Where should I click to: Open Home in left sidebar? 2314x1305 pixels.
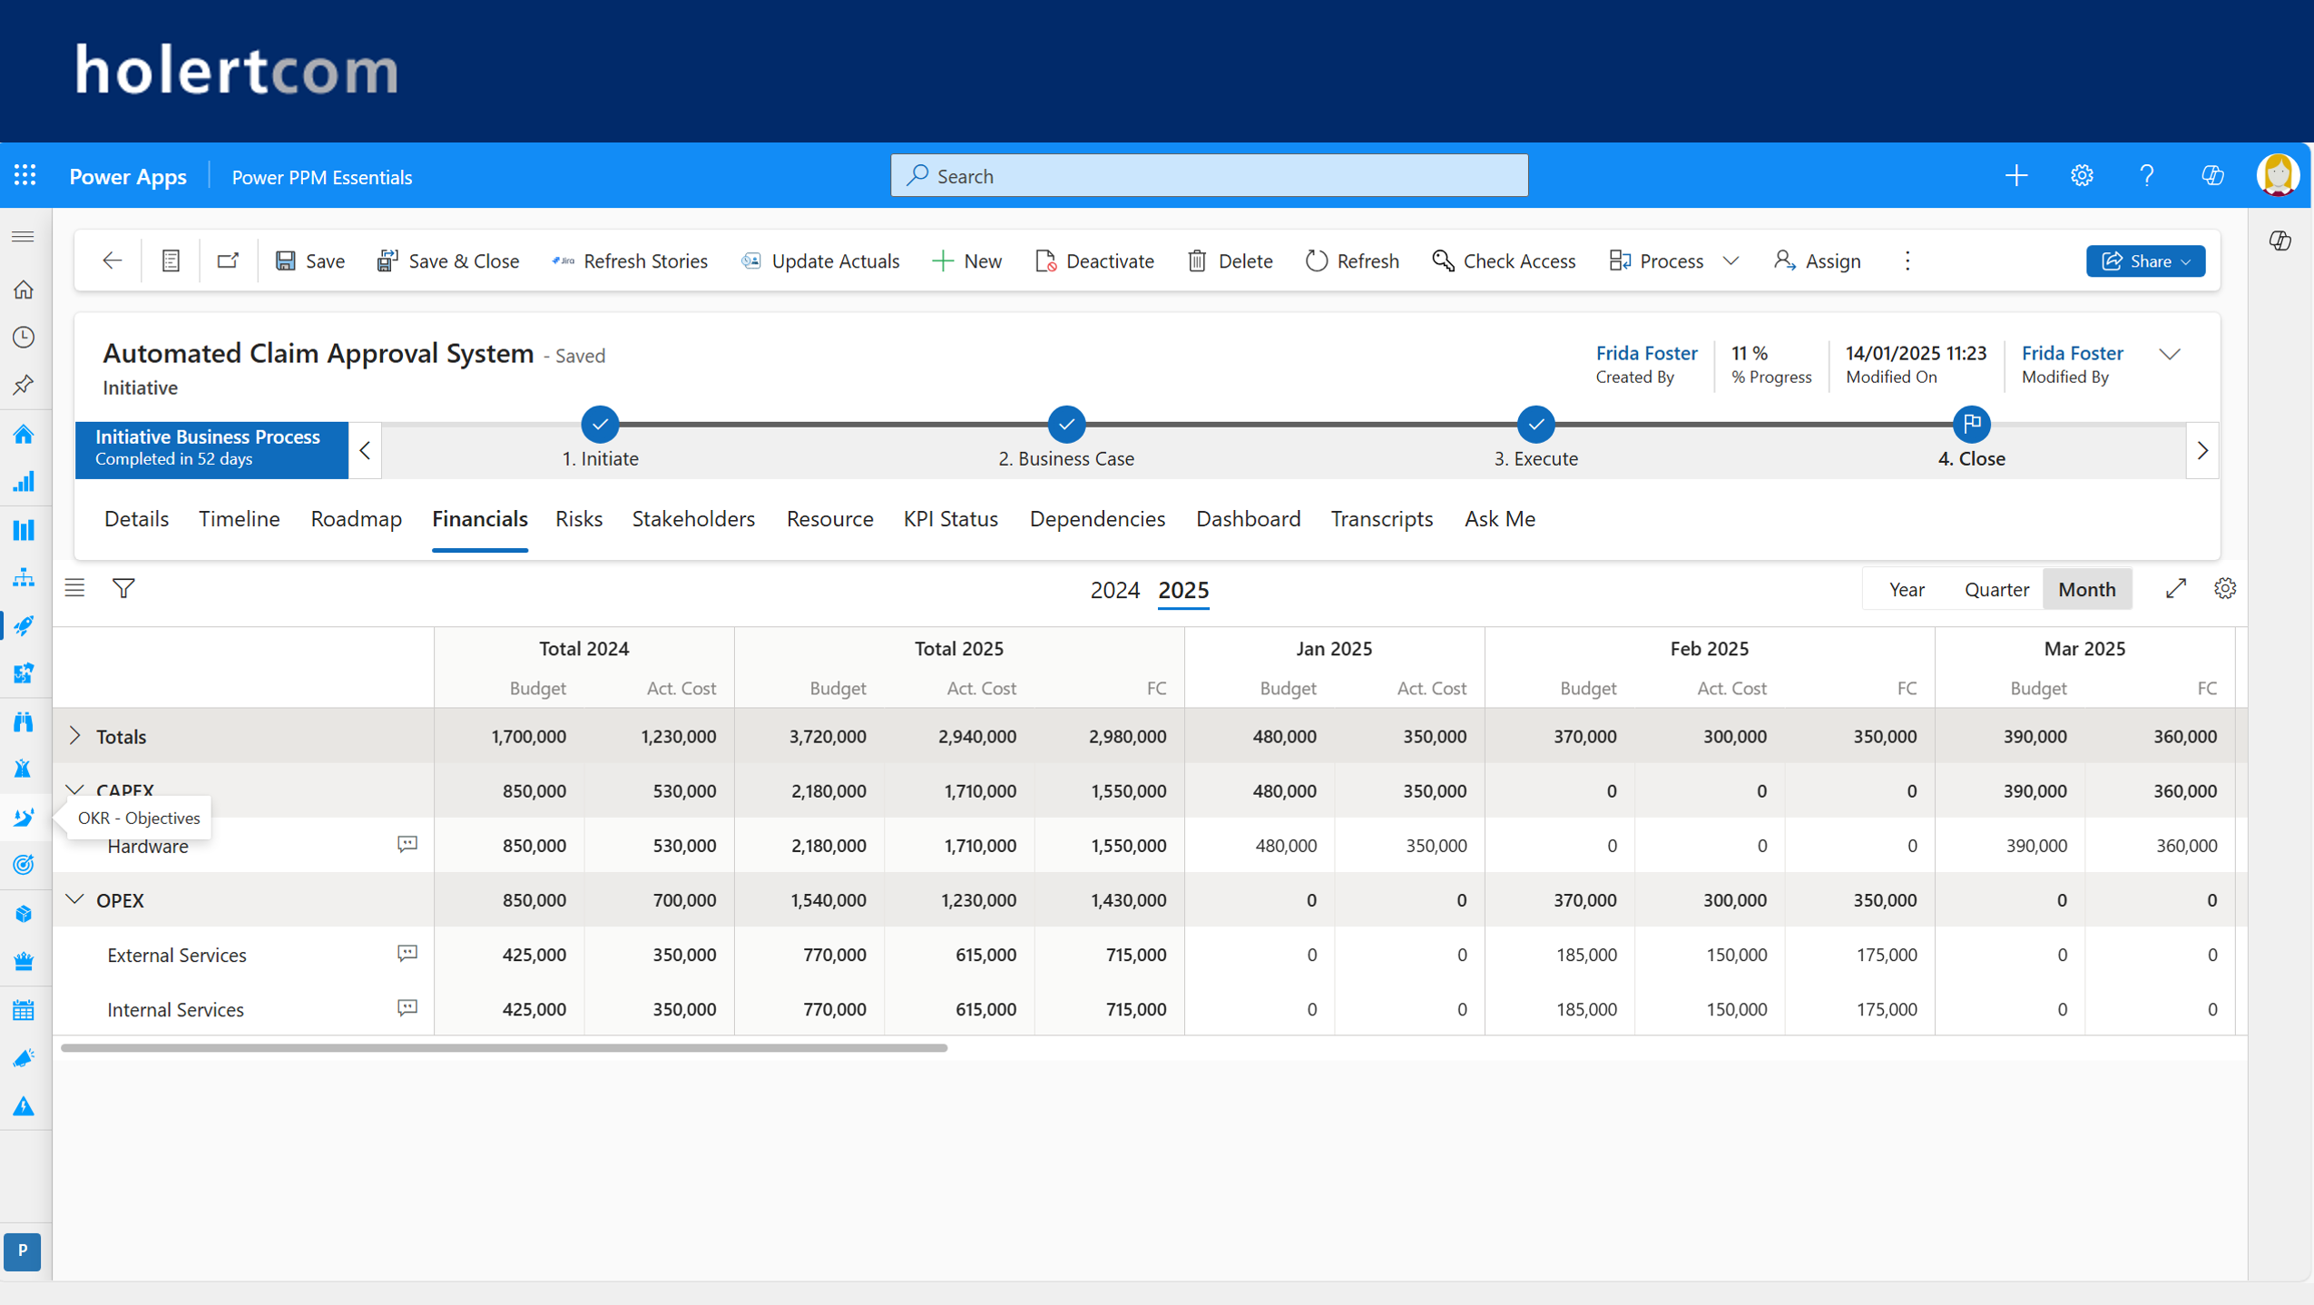pyautogui.click(x=24, y=289)
